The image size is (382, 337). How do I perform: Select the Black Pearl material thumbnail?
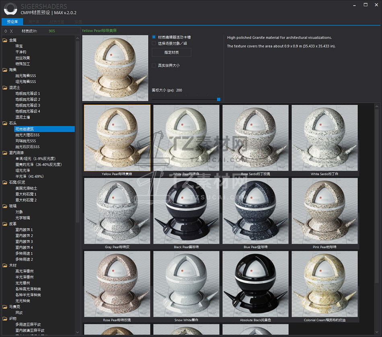[x=186, y=211]
